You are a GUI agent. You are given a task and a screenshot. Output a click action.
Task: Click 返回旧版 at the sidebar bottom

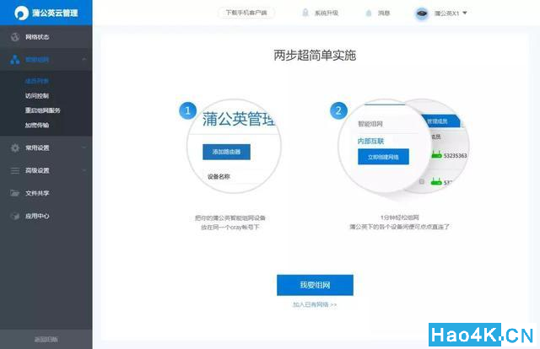click(x=46, y=340)
